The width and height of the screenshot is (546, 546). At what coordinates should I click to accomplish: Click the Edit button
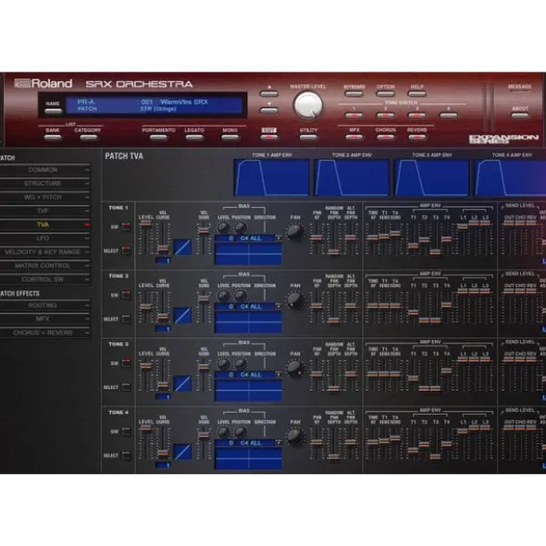[x=269, y=138]
